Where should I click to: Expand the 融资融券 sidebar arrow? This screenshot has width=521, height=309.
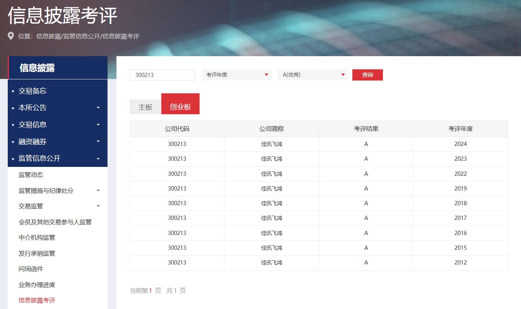coord(98,142)
